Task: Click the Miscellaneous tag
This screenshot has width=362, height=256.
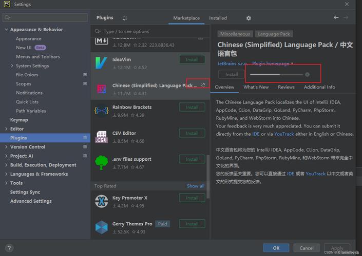Action: [235, 34]
